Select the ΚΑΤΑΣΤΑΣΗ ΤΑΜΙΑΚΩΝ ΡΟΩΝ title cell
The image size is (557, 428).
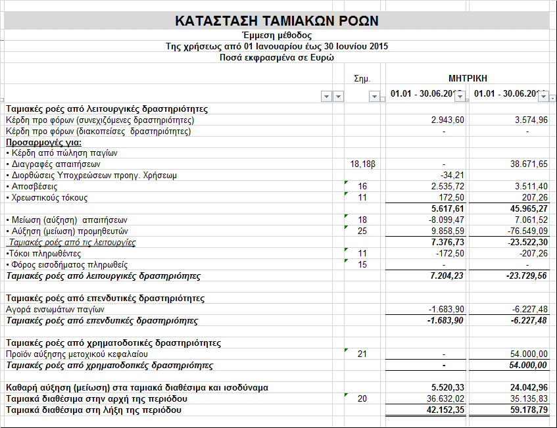(277, 21)
